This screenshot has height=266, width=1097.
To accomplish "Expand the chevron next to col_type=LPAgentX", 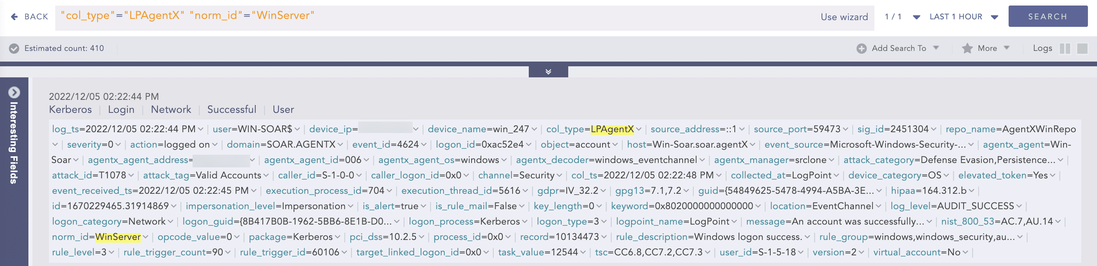I will click(639, 129).
